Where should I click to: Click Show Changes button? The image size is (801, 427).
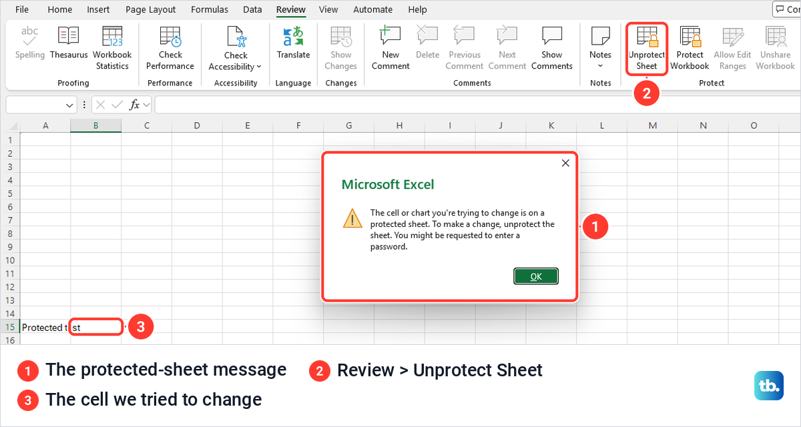tap(341, 48)
